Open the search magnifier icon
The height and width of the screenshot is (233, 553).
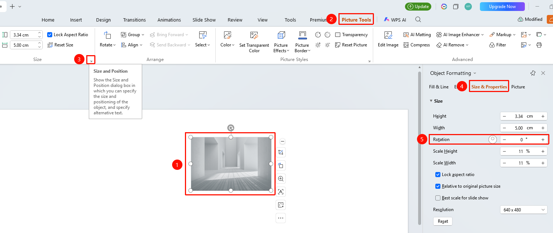point(418,20)
